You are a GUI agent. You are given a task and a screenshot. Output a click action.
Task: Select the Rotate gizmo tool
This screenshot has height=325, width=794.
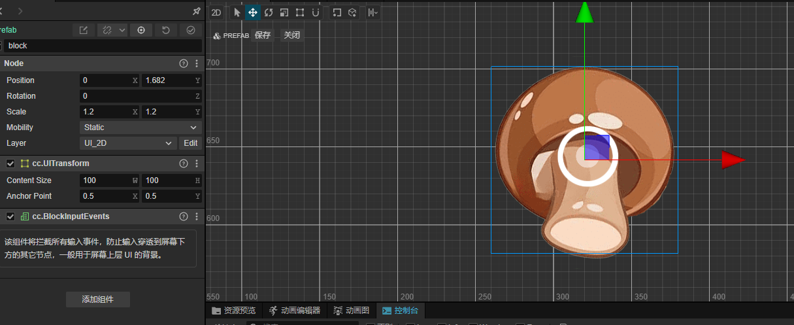point(269,12)
